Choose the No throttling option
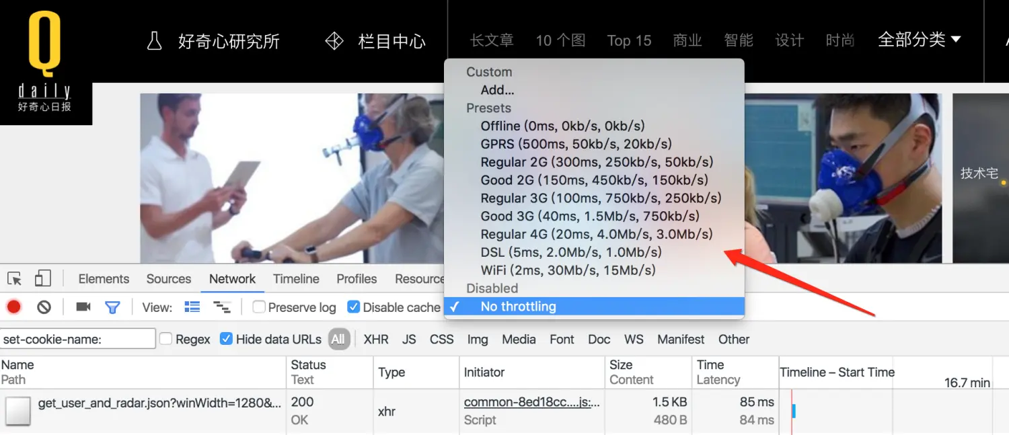 coord(594,307)
